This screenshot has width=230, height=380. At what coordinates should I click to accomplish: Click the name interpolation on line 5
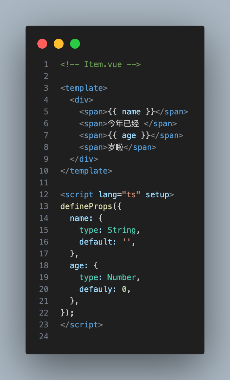point(131,112)
